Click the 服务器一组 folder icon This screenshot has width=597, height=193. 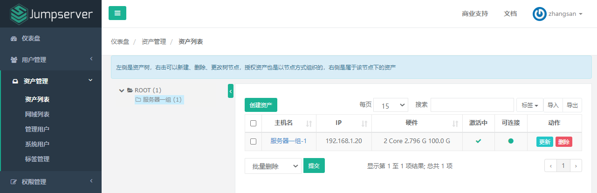click(138, 99)
